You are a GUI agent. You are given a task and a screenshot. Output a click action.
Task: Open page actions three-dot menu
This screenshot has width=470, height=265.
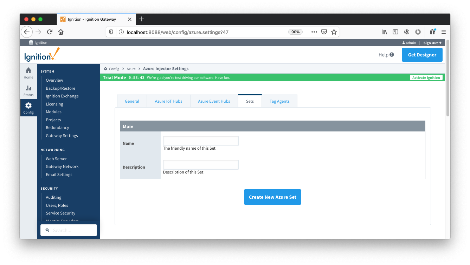314,32
